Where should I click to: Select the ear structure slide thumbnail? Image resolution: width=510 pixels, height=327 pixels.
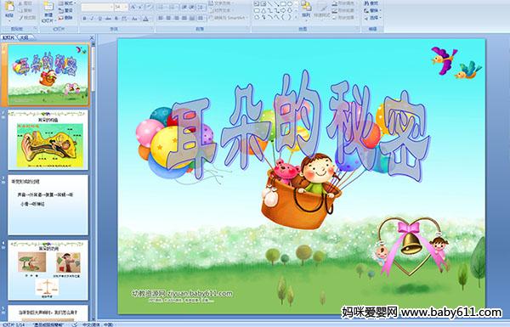click(x=48, y=140)
